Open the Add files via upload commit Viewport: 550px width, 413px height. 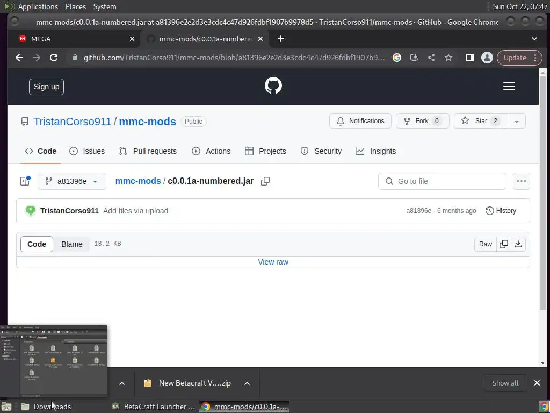pos(135,211)
